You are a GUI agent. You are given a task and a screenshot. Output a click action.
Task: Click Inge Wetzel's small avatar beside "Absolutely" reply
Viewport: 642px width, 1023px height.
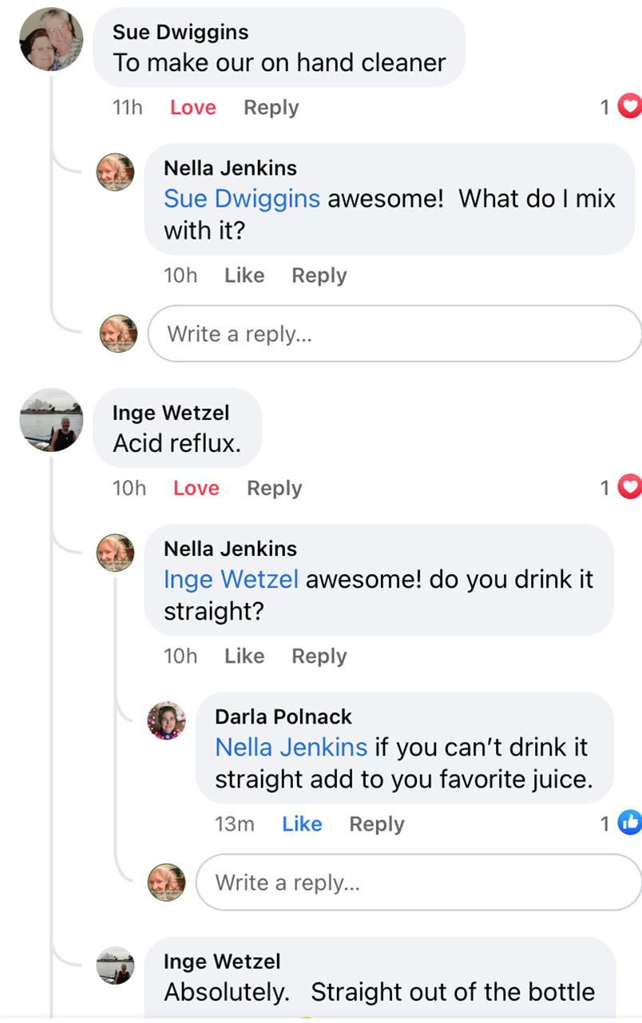116,966
